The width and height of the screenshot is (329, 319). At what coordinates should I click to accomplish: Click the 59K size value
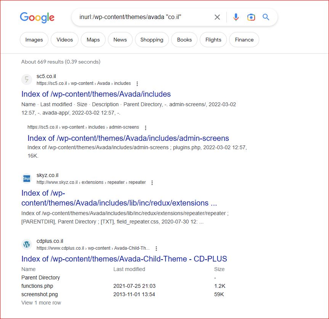tap(219, 294)
